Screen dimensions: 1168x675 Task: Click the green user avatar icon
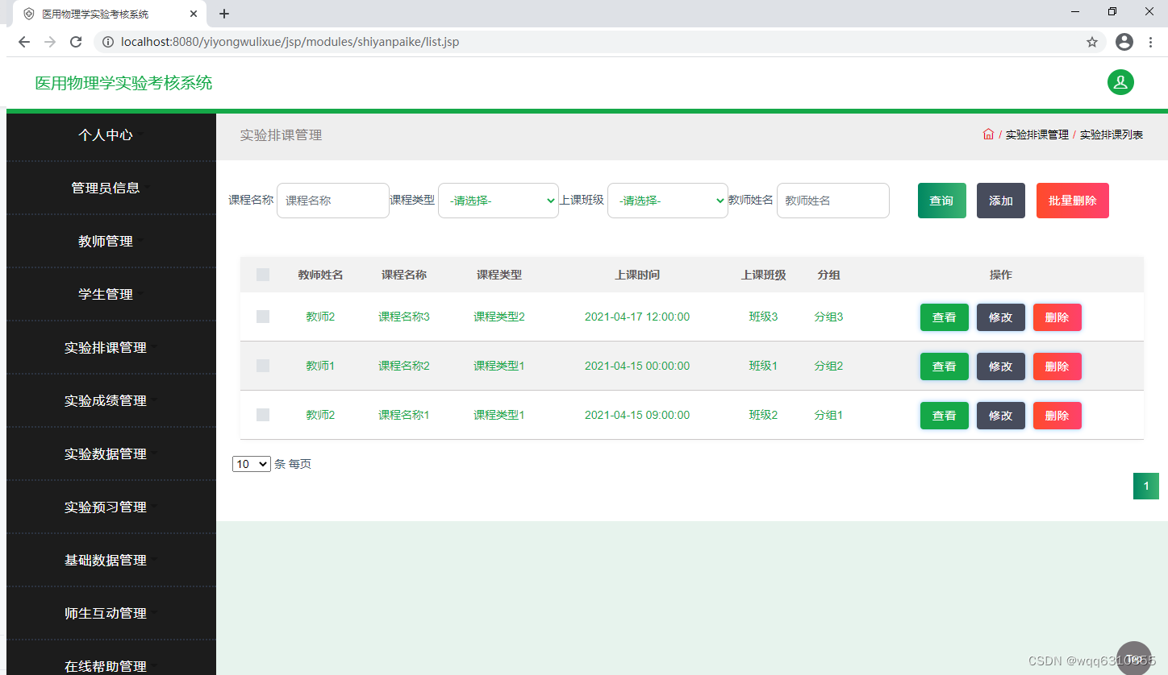(1120, 82)
